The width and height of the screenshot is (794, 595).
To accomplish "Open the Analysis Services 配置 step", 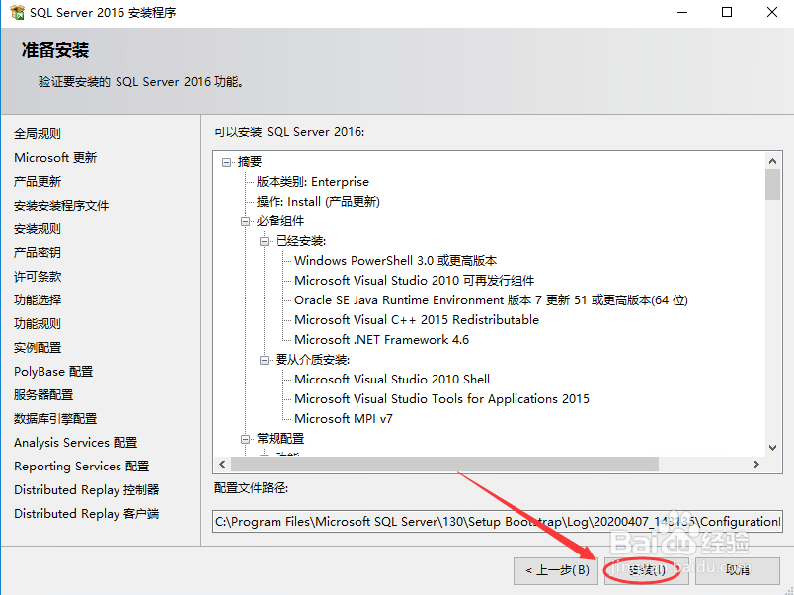I will click(75, 443).
